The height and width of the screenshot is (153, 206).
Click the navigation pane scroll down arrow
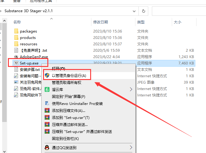click(5, 151)
